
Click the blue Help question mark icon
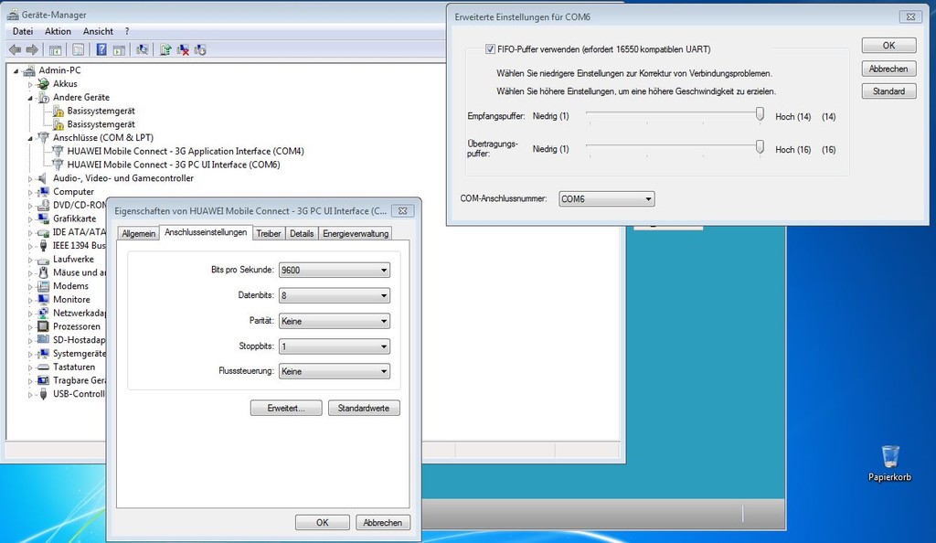tap(101, 49)
